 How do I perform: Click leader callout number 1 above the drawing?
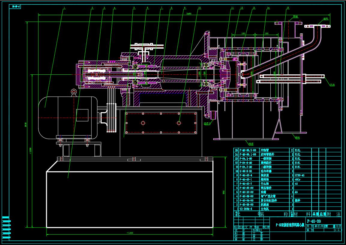click(x=64, y=8)
